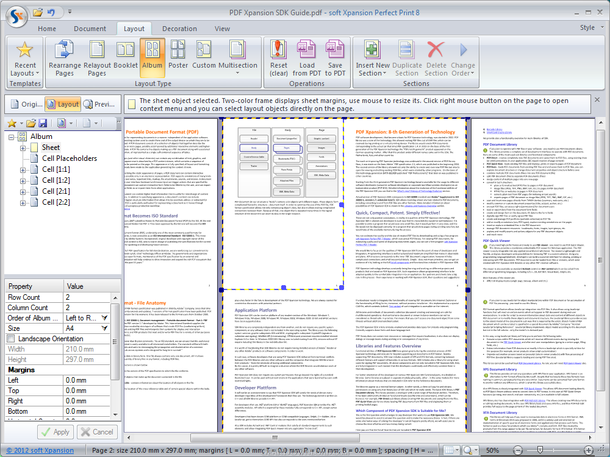Select the Sheet item in the tree
The width and height of the screenshot is (610, 457).
click(51, 147)
